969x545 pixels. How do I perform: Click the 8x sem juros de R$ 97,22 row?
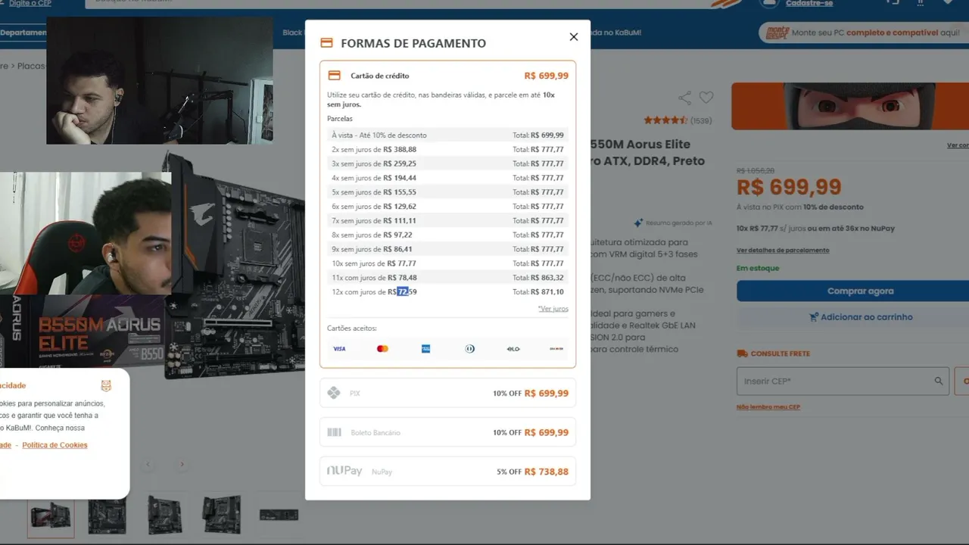point(448,235)
